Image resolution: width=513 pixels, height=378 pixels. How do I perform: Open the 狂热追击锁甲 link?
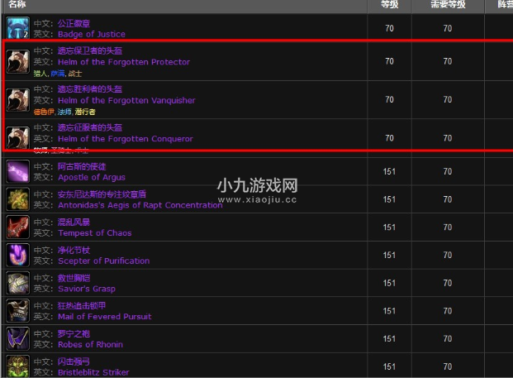pos(82,305)
